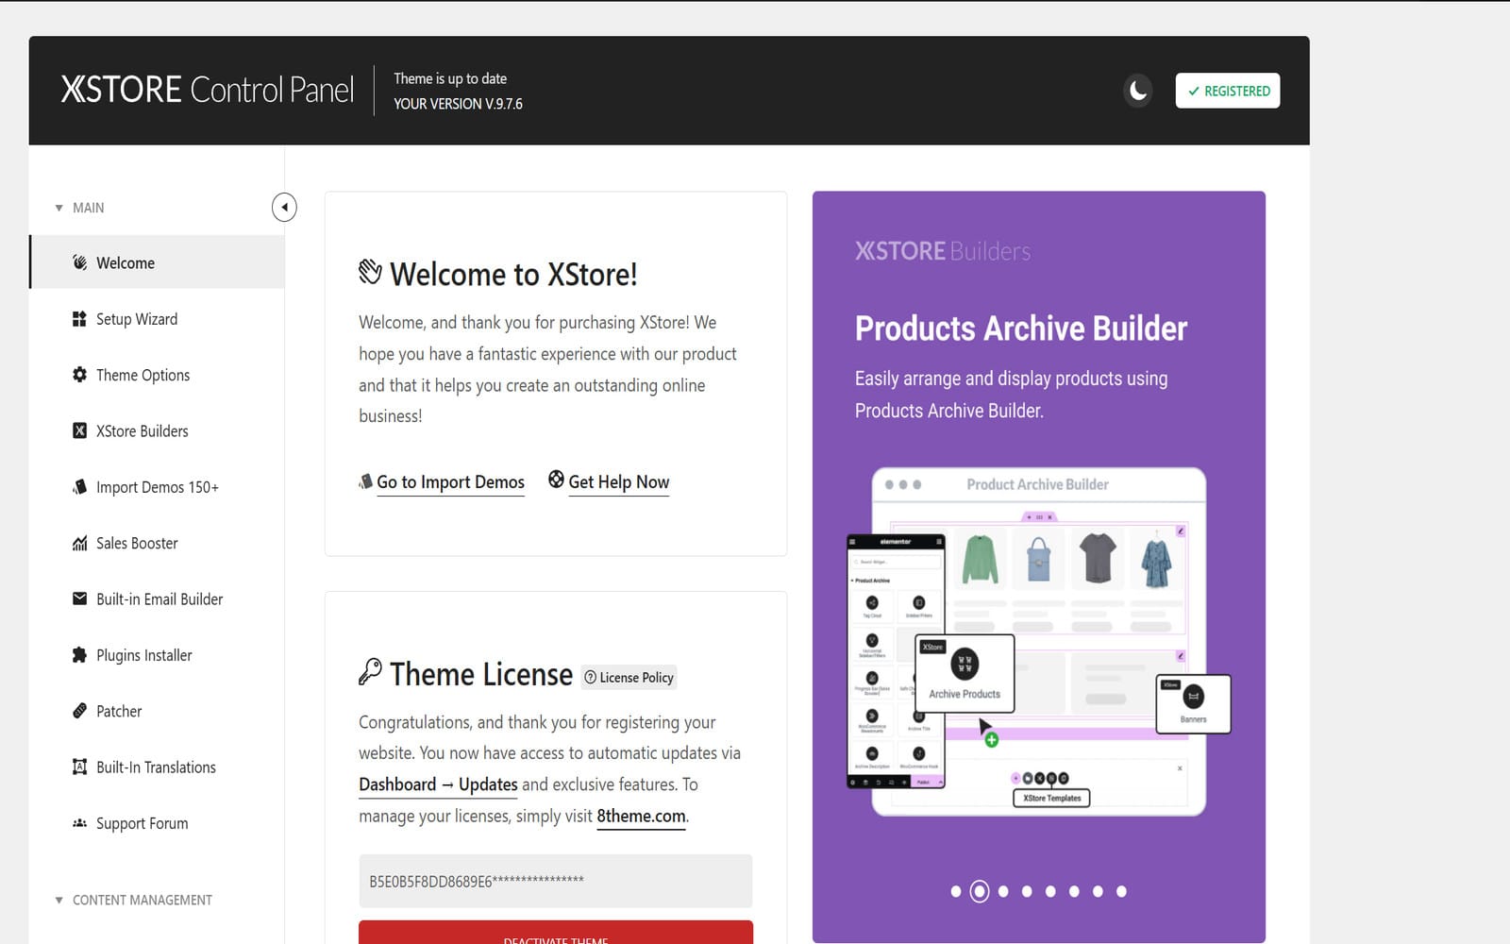Click the Import Demos icon in sidebar
Image resolution: width=1510 pixels, height=944 pixels.
click(x=80, y=487)
